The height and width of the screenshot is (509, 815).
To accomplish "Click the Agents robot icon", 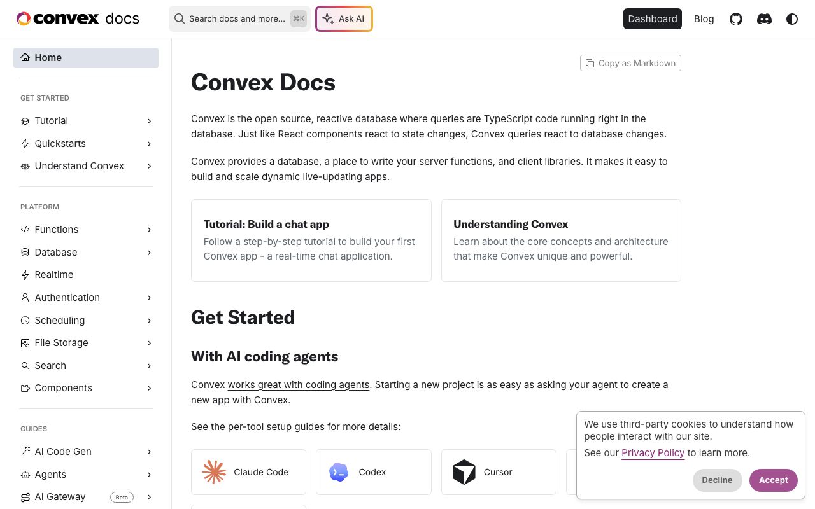I will coord(25,475).
